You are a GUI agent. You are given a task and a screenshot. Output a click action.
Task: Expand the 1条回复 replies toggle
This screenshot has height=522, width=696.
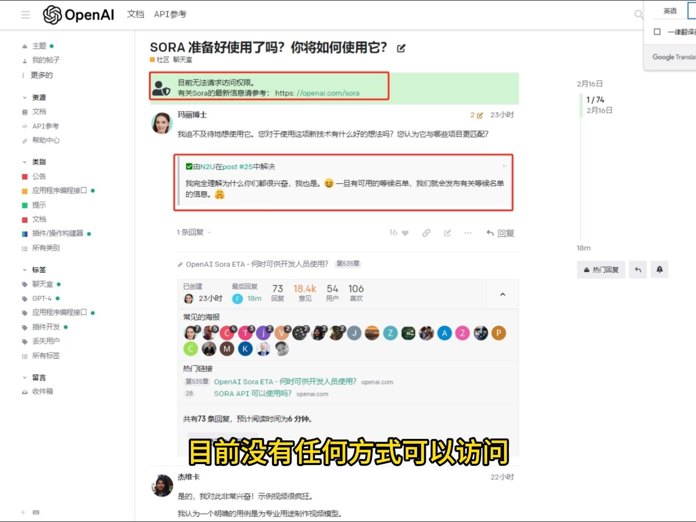click(194, 232)
